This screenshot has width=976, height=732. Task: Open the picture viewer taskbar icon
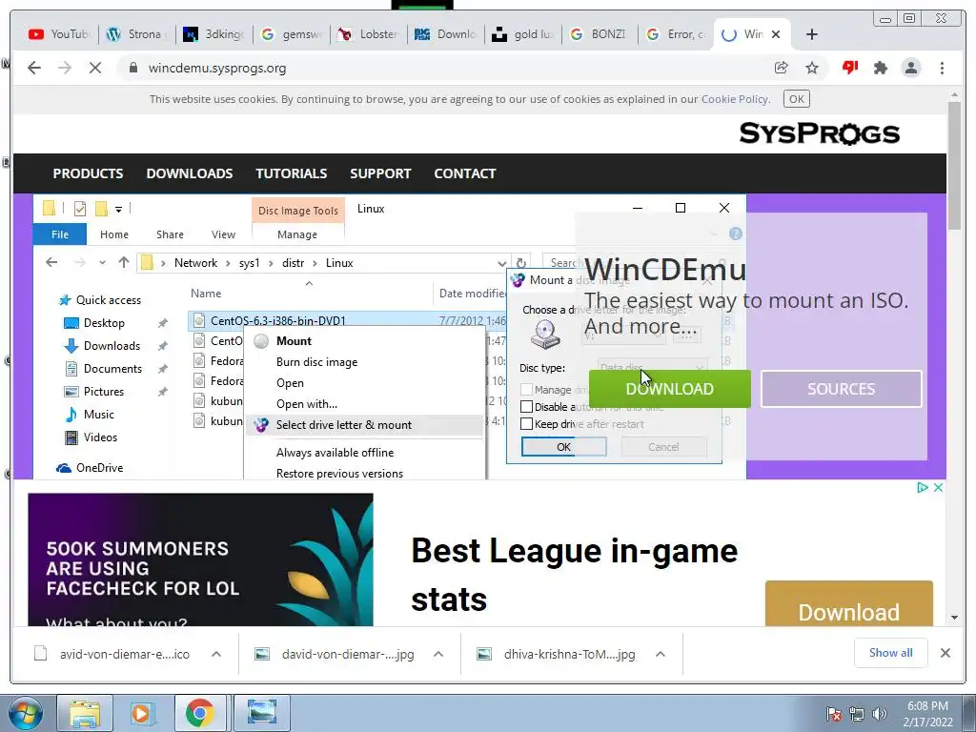(x=261, y=713)
